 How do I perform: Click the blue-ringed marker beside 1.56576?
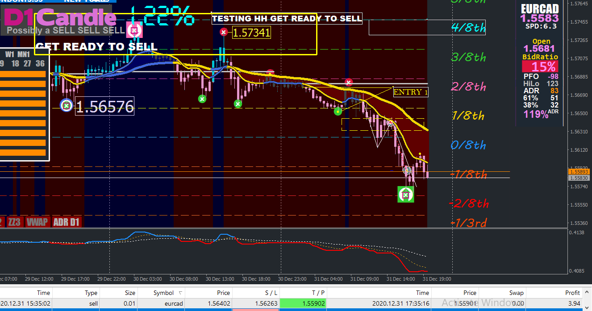(67, 105)
